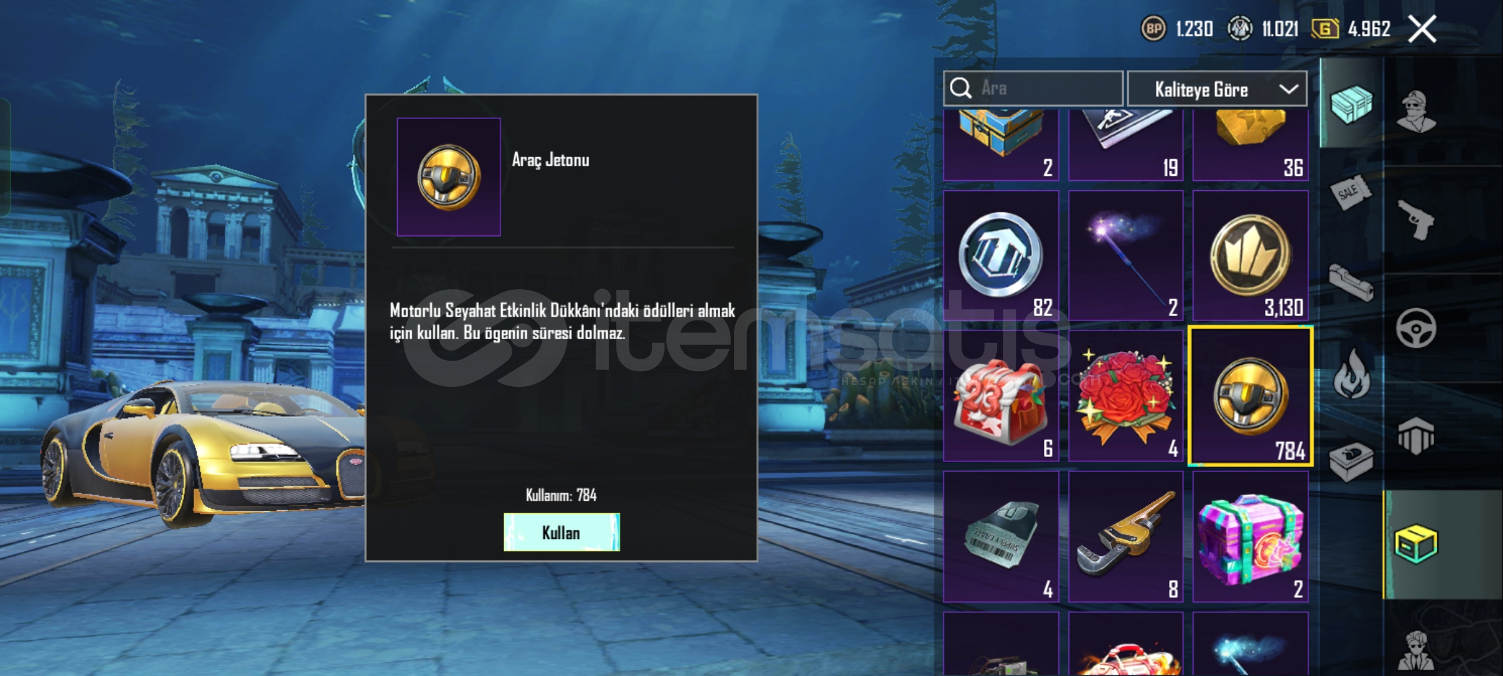
Task: Click the Ara search field
Action: pos(1033,88)
